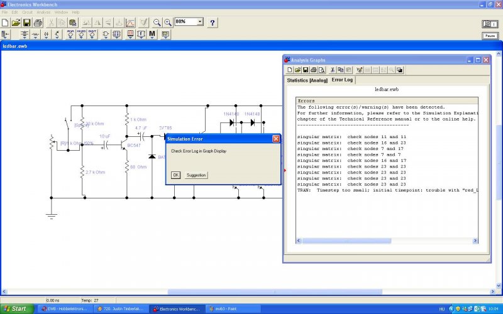Open the Sources parts bin
The width and height of the screenshot is (503, 314).
tap(25, 35)
